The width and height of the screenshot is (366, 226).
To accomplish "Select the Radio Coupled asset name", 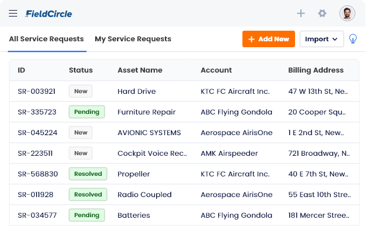I will click(144, 195).
